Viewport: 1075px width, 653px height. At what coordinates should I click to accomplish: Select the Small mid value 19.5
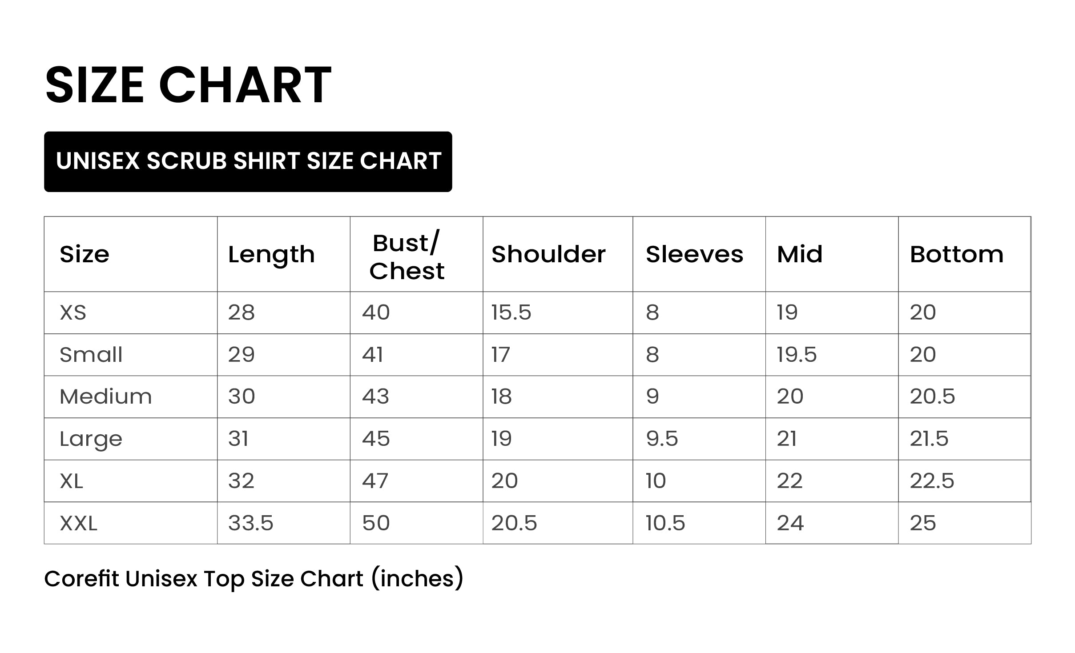[x=797, y=355]
